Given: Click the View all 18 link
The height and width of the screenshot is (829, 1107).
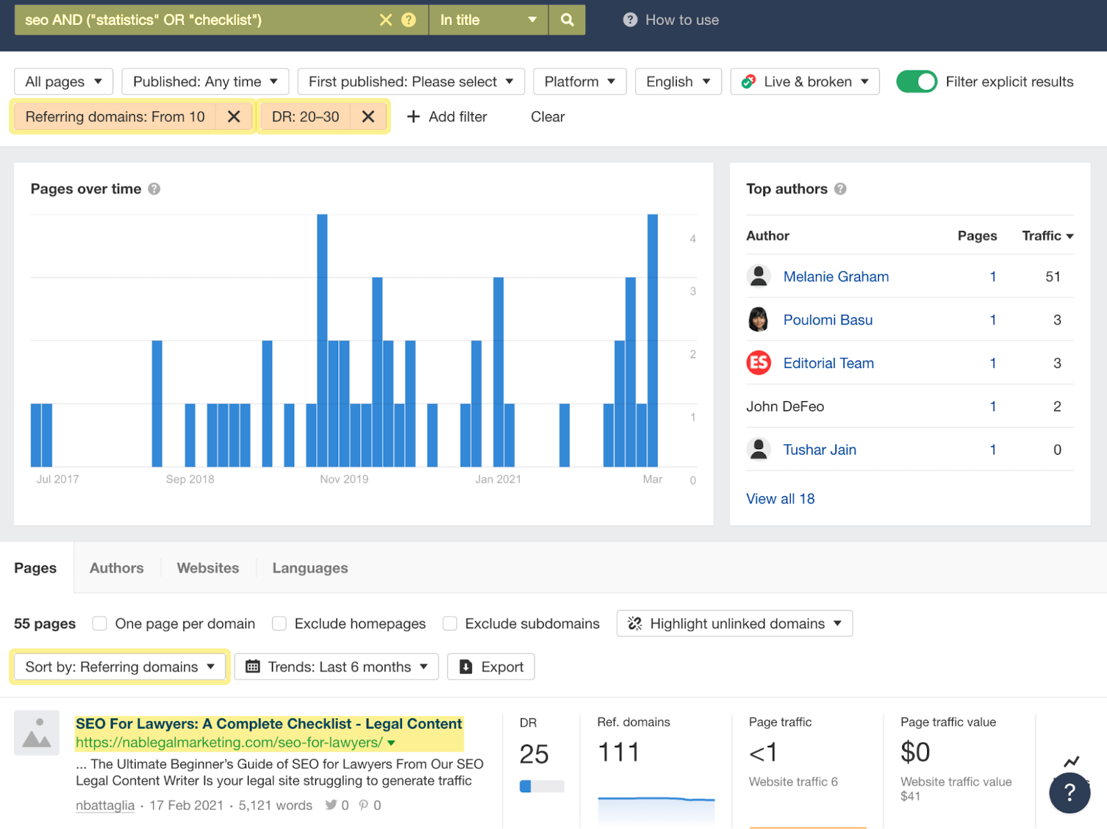Looking at the screenshot, I should click(x=780, y=498).
